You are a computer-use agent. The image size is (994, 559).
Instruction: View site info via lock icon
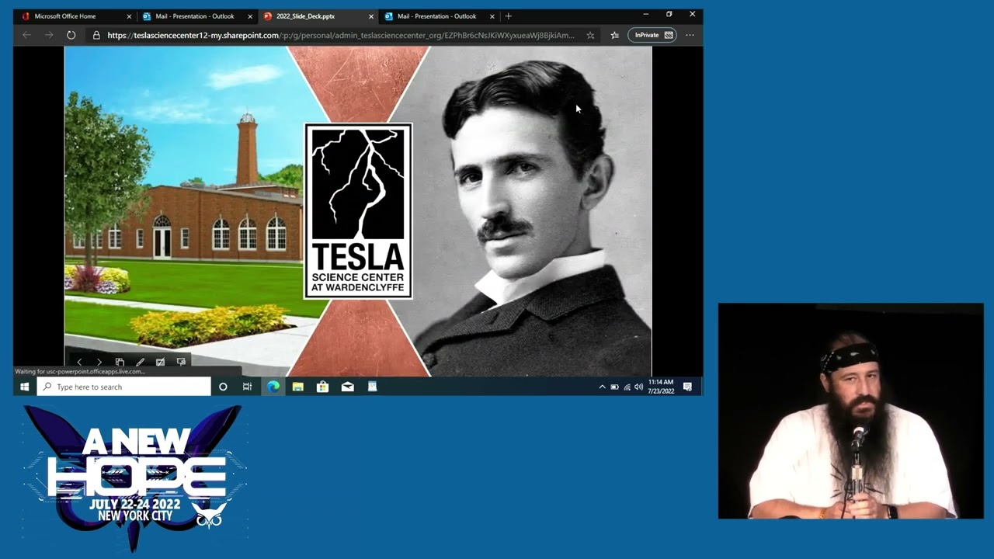[96, 35]
